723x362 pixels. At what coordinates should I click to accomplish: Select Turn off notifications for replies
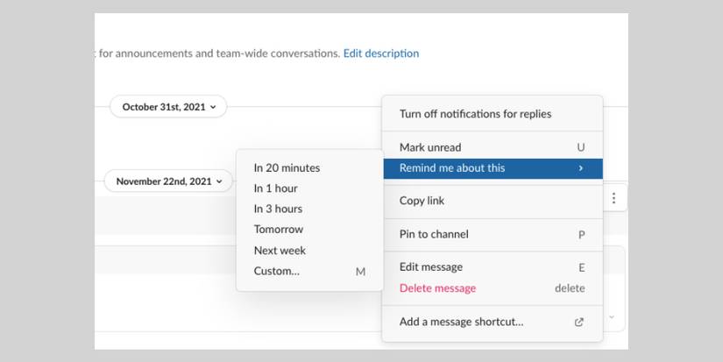493,114
